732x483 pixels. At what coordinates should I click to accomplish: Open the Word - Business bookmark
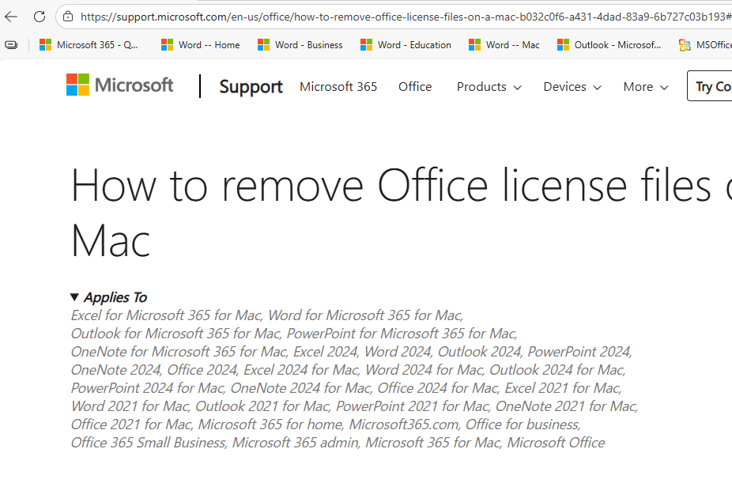(300, 45)
